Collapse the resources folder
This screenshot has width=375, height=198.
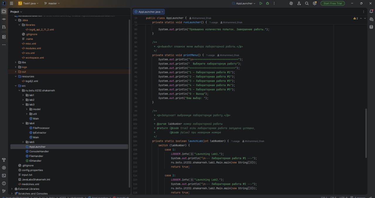click(x=16, y=76)
